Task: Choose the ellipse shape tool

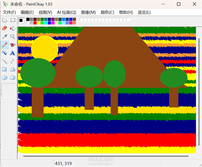Action: coord(4,78)
